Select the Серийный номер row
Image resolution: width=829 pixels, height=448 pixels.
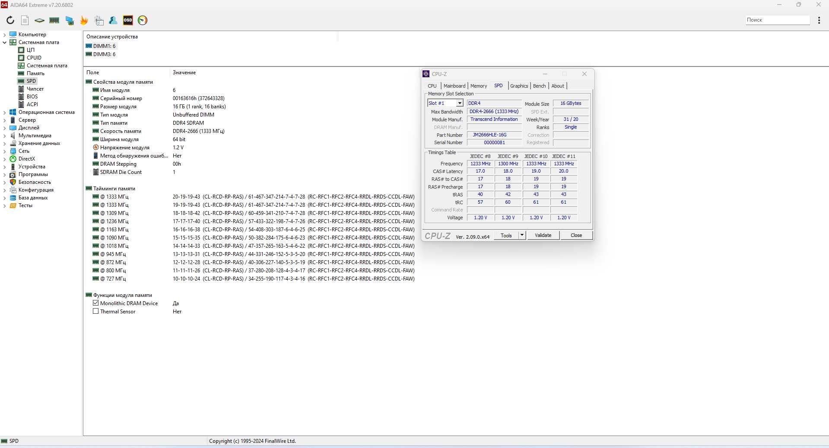coord(251,98)
